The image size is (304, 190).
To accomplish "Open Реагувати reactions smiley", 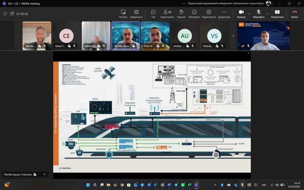I will tap(194, 14).
